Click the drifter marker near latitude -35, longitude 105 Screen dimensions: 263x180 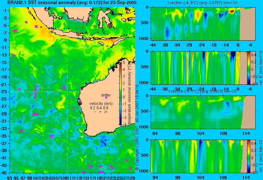click(x=52, y=136)
